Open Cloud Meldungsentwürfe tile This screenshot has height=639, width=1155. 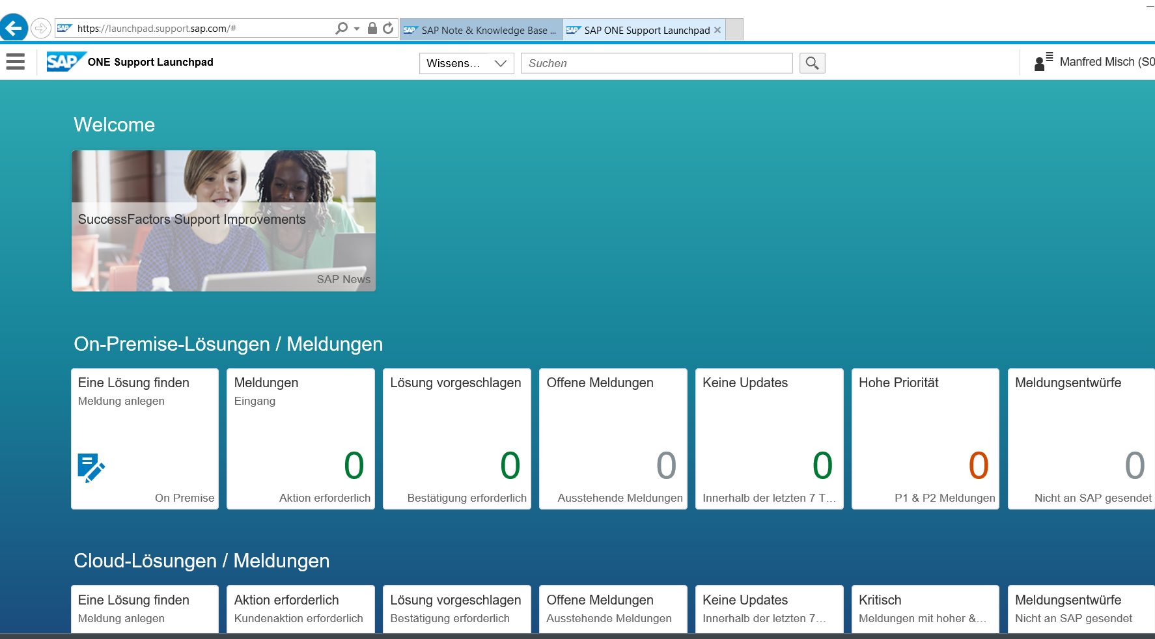(1081, 609)
